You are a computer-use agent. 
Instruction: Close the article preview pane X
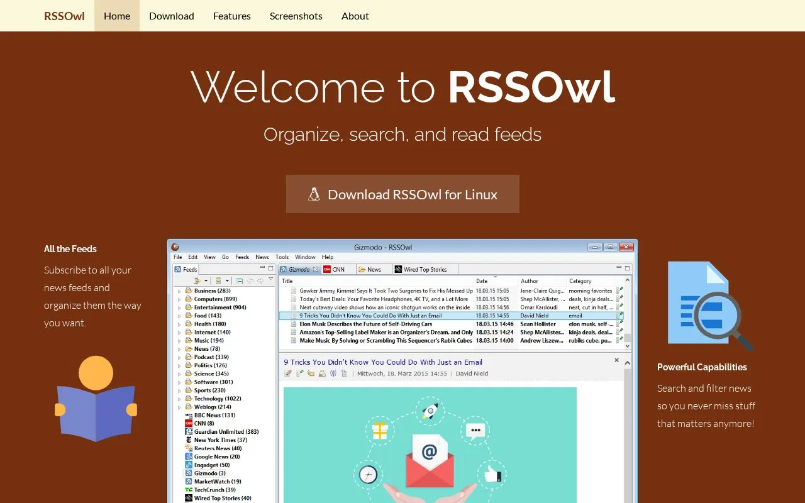[616, 360]
